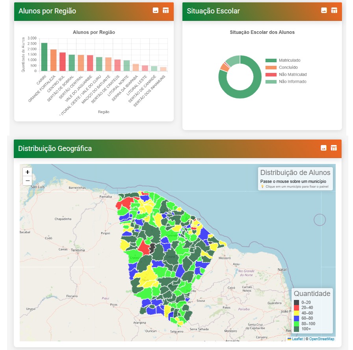Toggle Concluído legend item in donut chart
Image resolution: width=353 pixels, height=350 pixels.
tap(288, 67)
